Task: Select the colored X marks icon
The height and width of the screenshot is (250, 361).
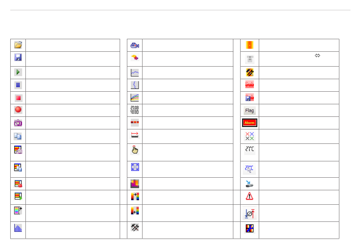Action: (x=250, y=136)
